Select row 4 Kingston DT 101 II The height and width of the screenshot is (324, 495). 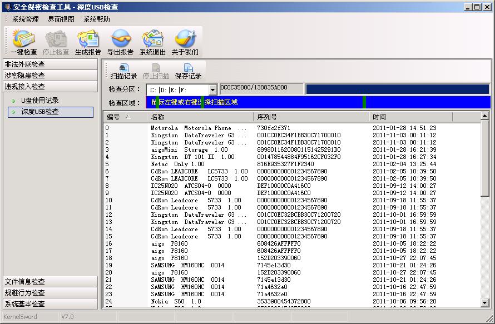pyautogui.click(x=292, y=157)
